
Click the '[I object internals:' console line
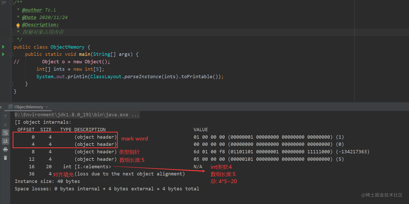(43, 122)
